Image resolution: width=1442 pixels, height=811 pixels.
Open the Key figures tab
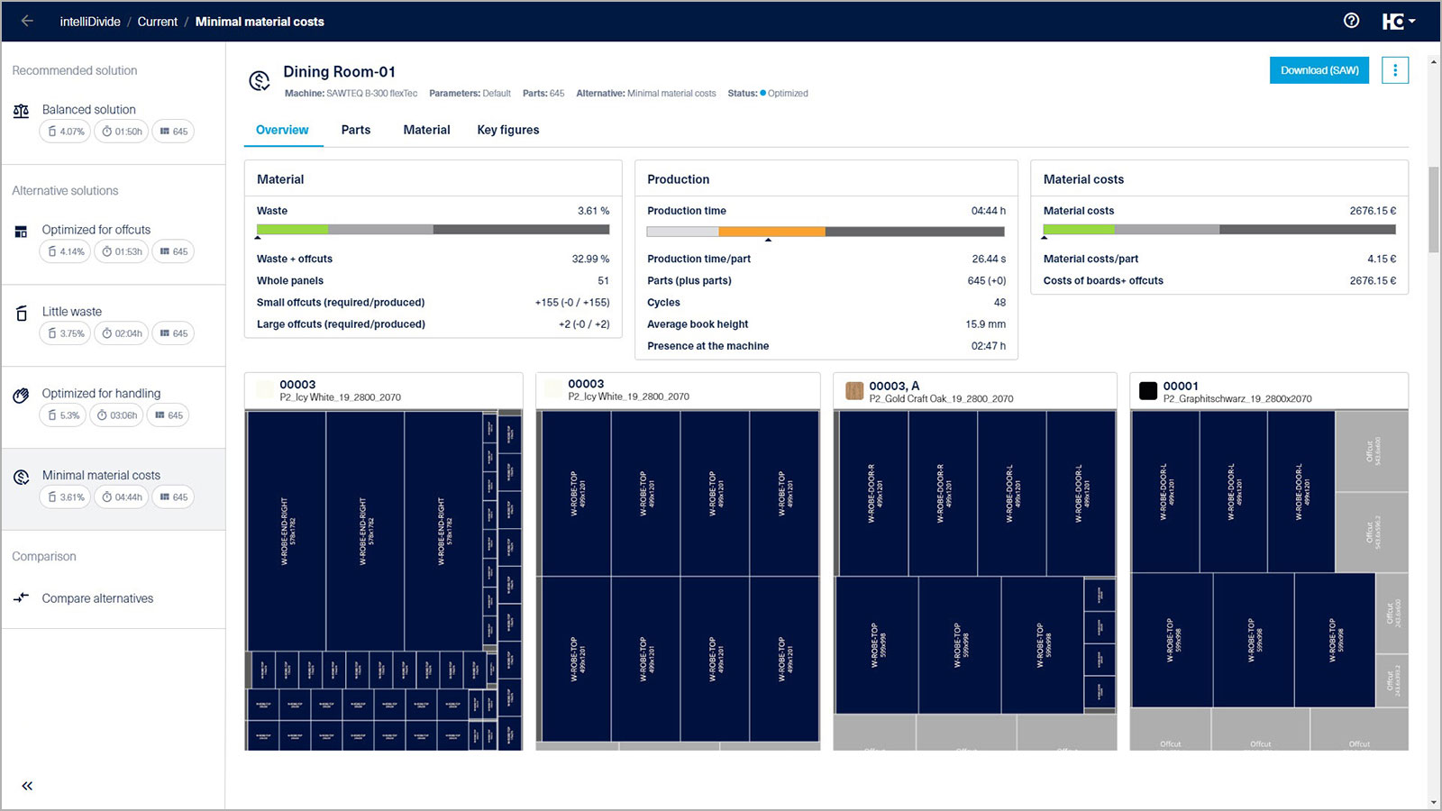[507, 130]
